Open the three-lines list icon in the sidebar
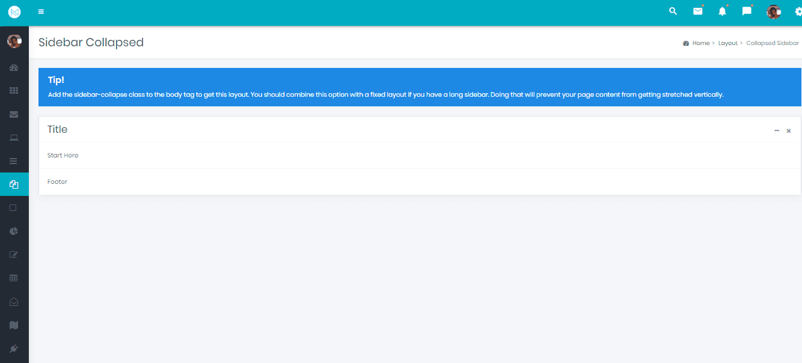The image size is (802, 363). 14,161
